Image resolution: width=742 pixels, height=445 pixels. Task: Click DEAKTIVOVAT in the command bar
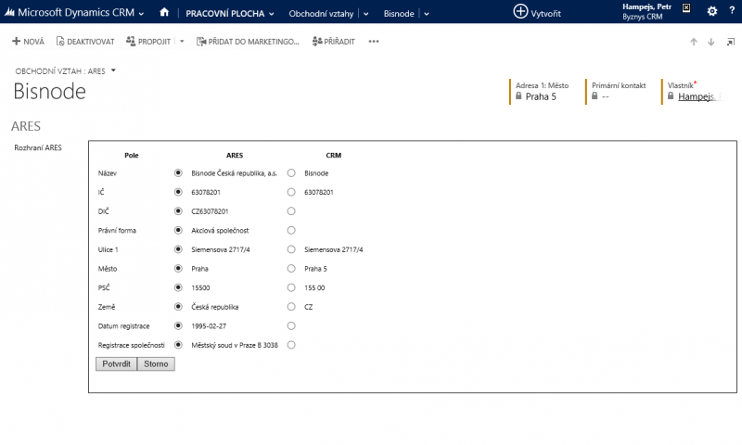[85, 42]
